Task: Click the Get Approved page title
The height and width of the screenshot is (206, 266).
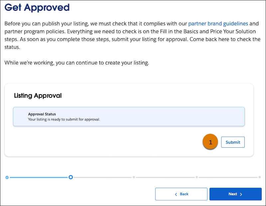Action: coord(37,7)
